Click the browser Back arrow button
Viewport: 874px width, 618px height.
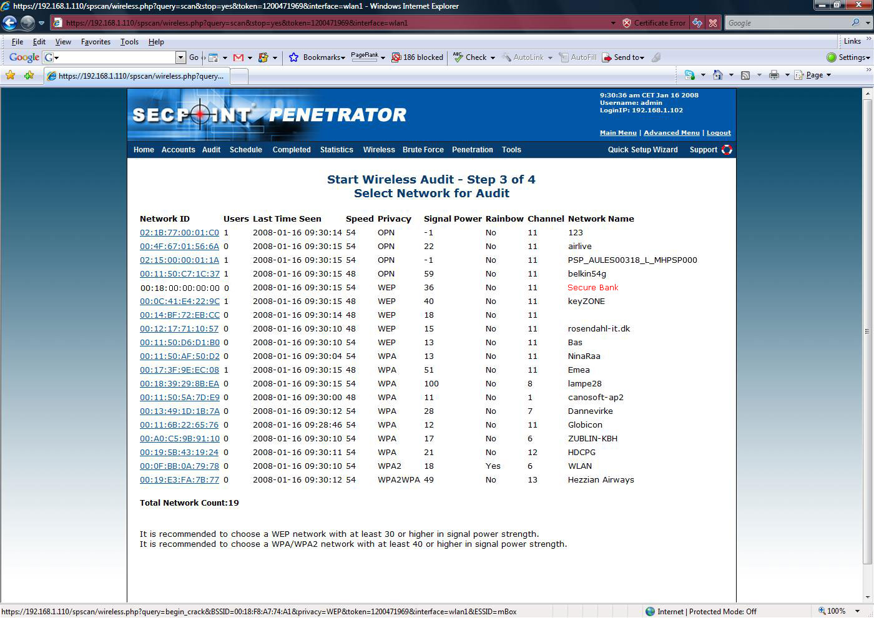click(9, 23)
